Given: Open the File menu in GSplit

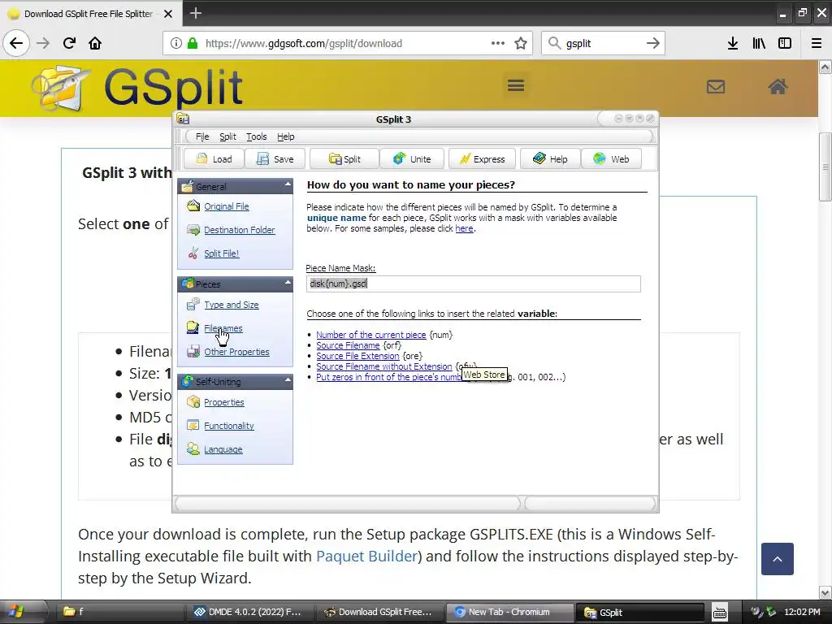Looking at the screenshot, I should [202, 136].
